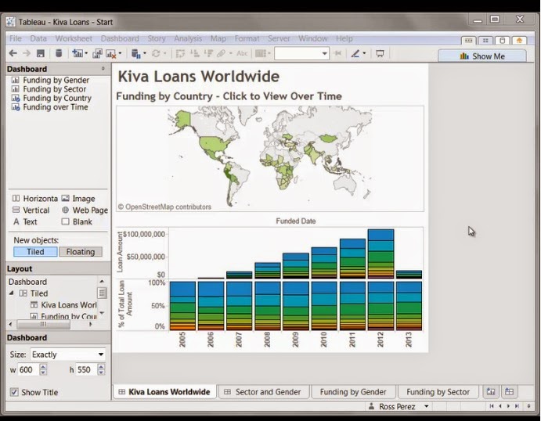Click the height input field showing 550
The image size is (541, 421).
(87, 369)
